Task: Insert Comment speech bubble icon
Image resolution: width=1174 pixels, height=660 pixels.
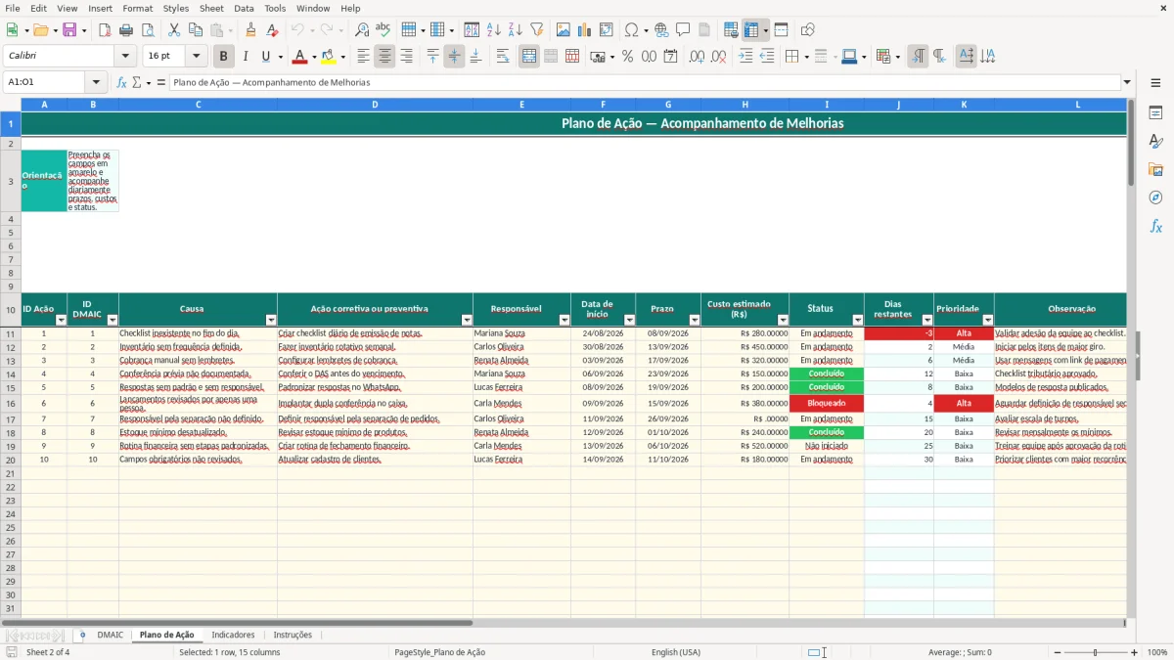Action: (683, 30)
